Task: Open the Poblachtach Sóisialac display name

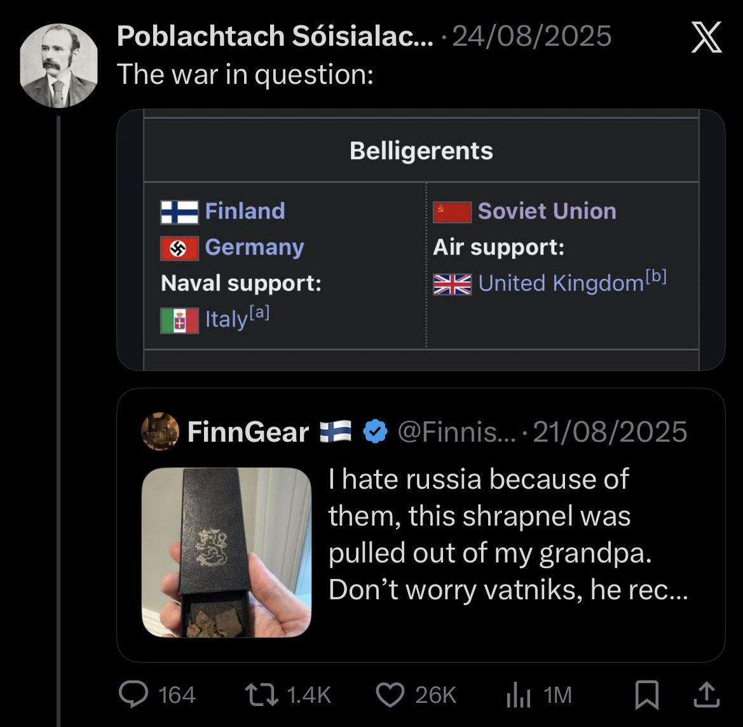Action: pos(275,37)
